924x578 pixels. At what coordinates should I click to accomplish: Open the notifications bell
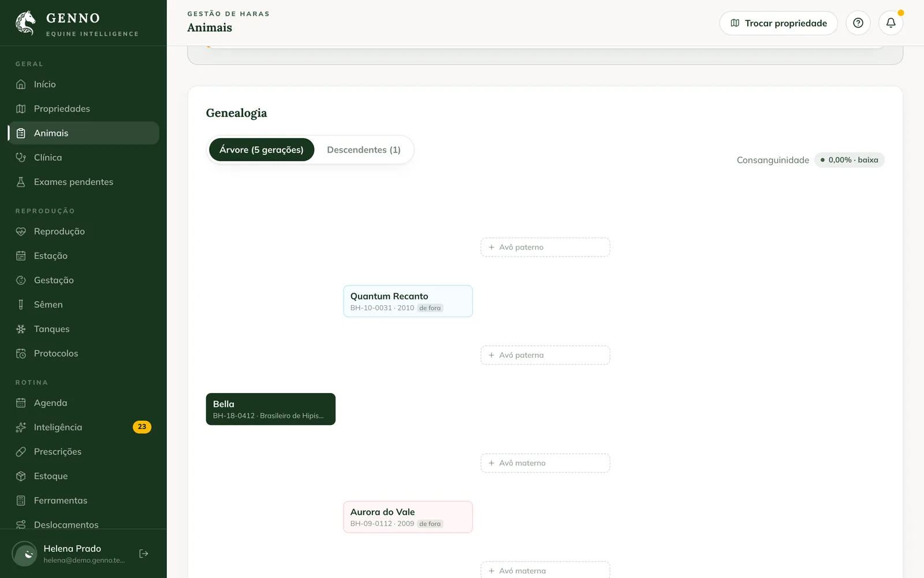(891, 23)
